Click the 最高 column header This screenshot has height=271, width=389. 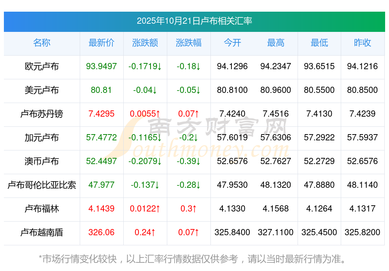pos(276,43)
